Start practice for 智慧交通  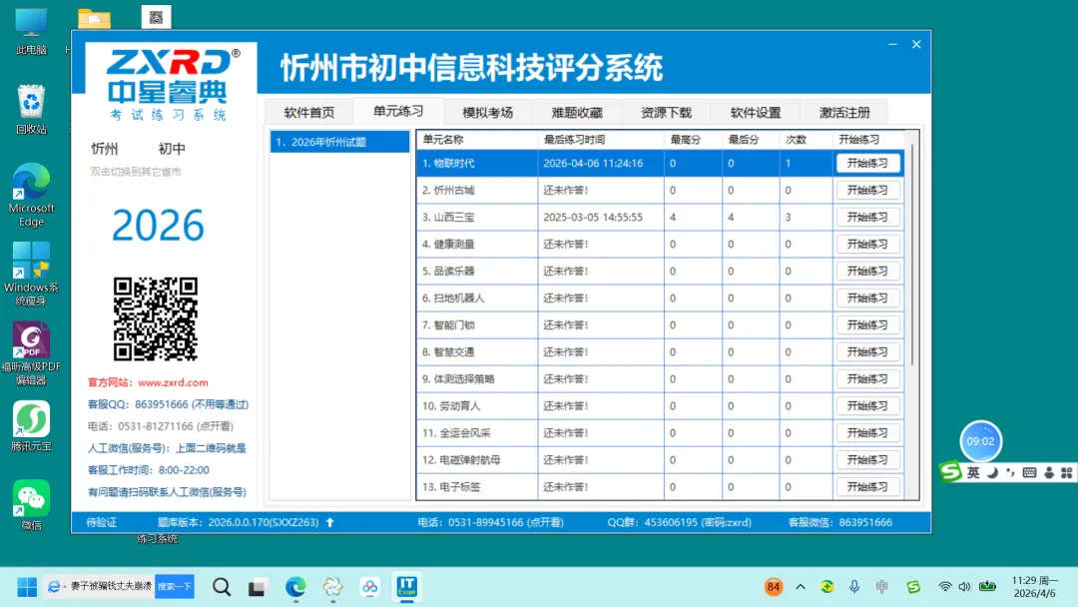point(867,352)
